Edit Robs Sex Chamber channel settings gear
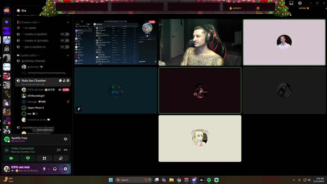327x184 pixels. [68, 80]
